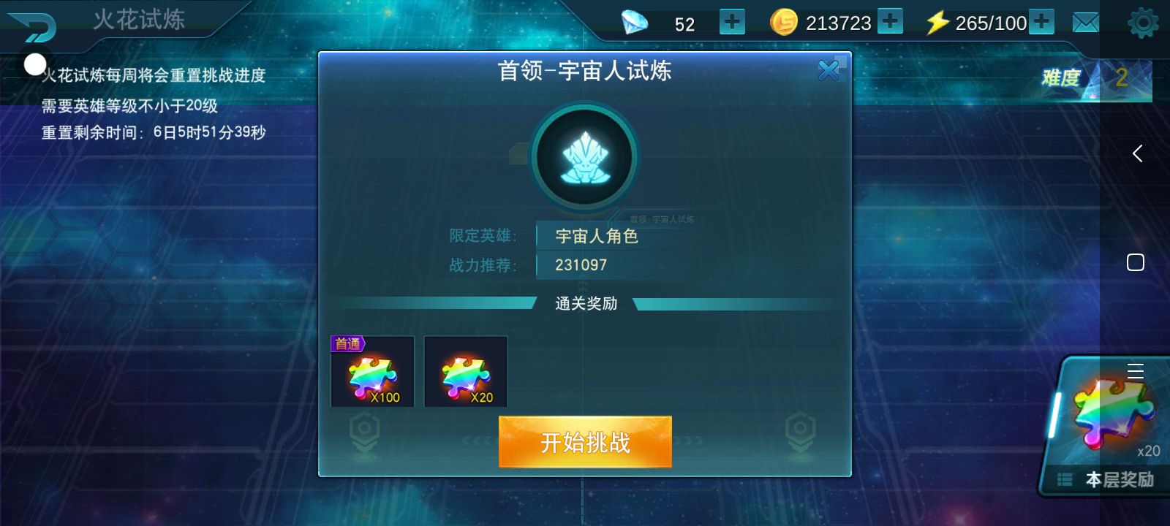Add gold coins with the plus button
This screenshot has width=1170, height=526.
[x=890, y=21]
